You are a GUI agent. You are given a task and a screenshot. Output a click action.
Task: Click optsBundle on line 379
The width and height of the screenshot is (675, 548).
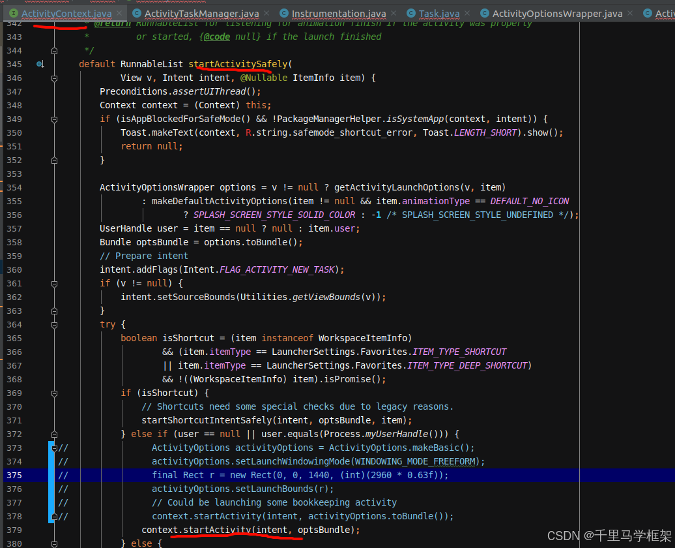(x=324, y=530)
